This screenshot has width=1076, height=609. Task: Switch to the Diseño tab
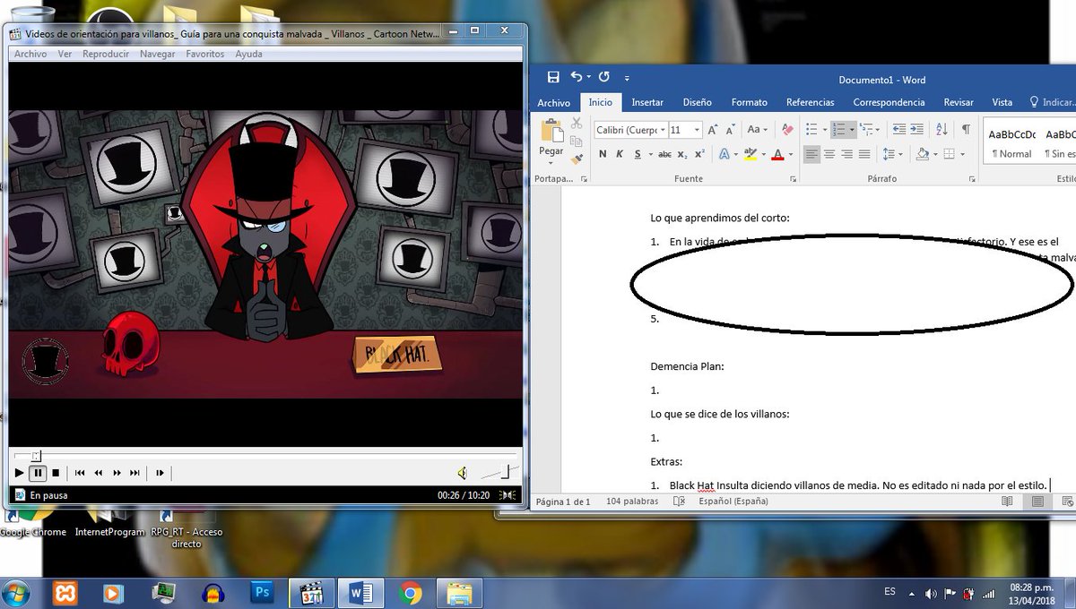(x=697, y=102)
